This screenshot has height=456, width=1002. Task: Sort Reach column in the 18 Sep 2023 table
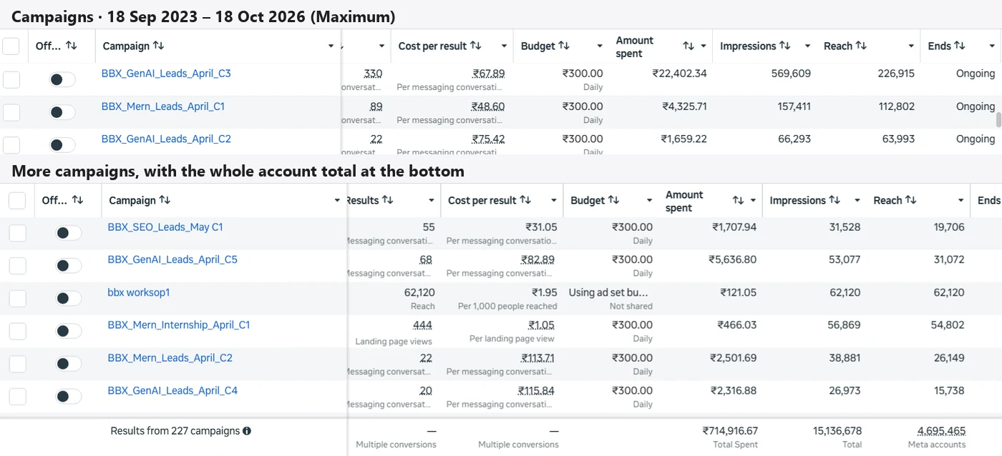(861, 46)
